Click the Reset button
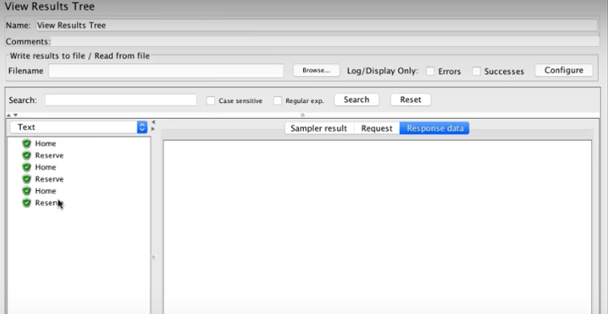The width and height of the screenshot is (608, 314). 410,100
